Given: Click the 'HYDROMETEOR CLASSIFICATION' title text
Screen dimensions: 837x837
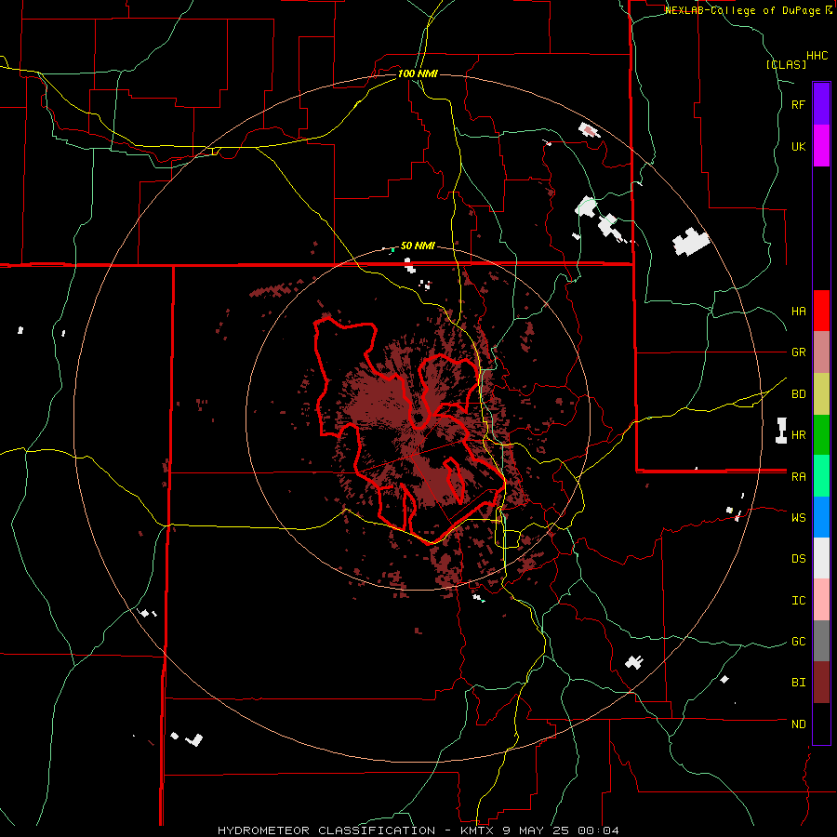Looking at the screenshot, I should [326, 830].
